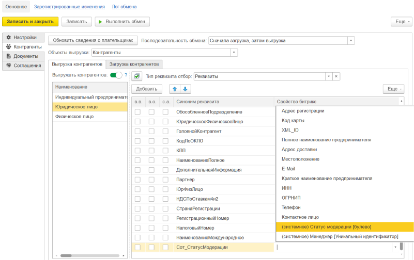Check в.о. box for НалоговыйНомер

tap(151, 228)
